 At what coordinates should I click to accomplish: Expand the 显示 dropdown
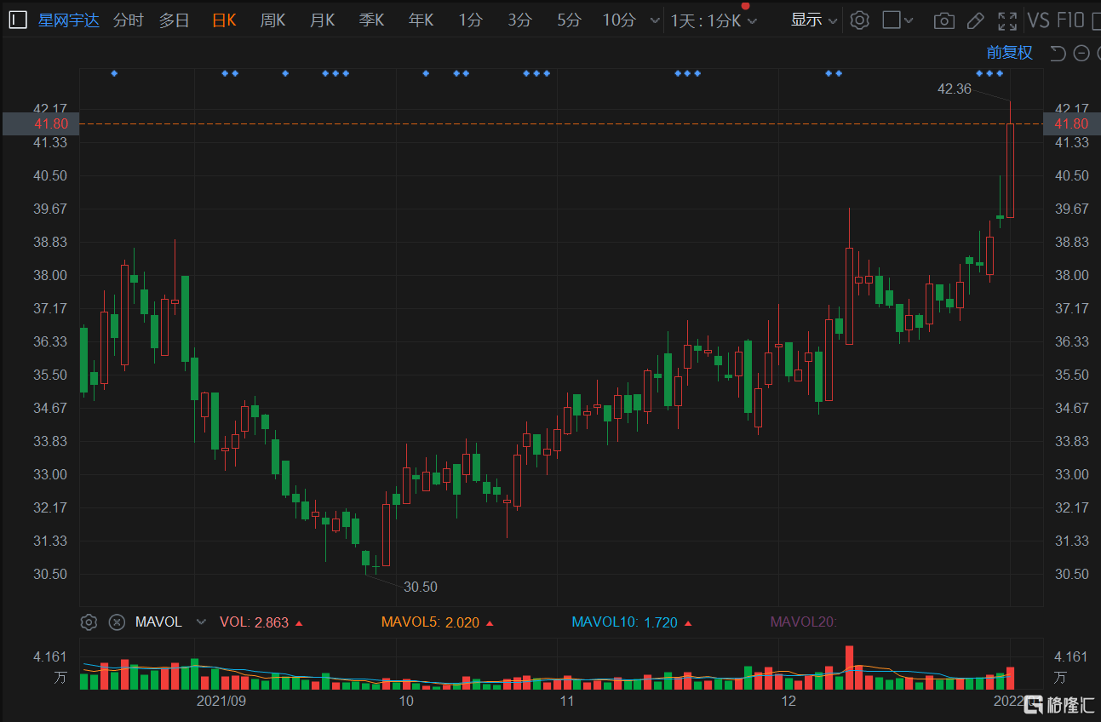[x=814, y=20]
